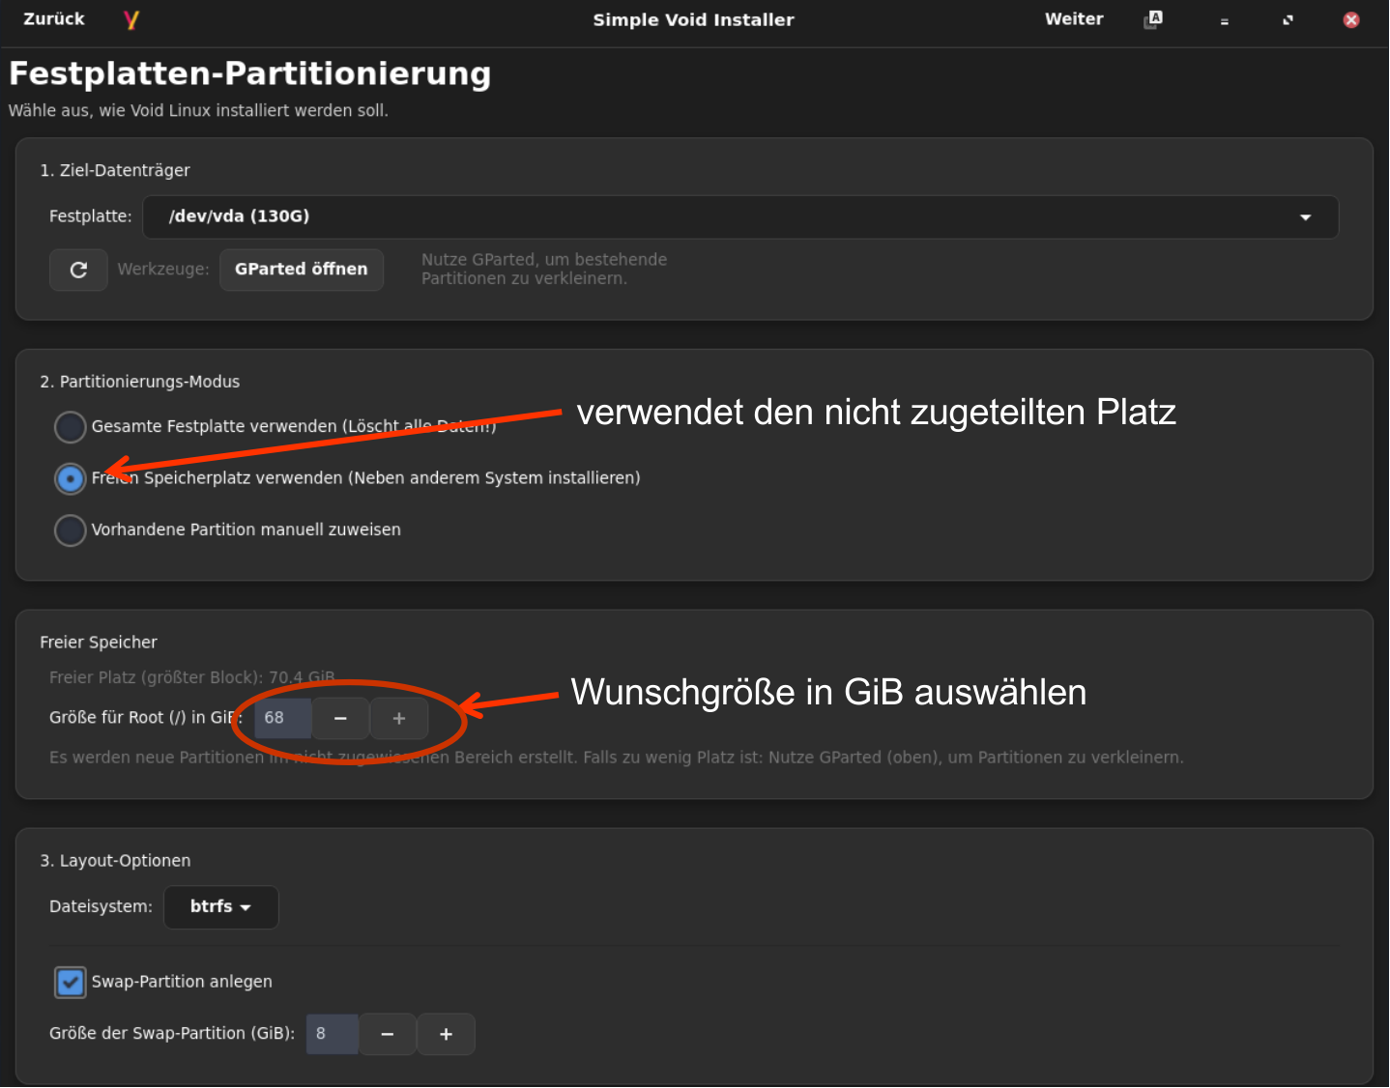Restore or maximize the installer window

(1288, 20)
